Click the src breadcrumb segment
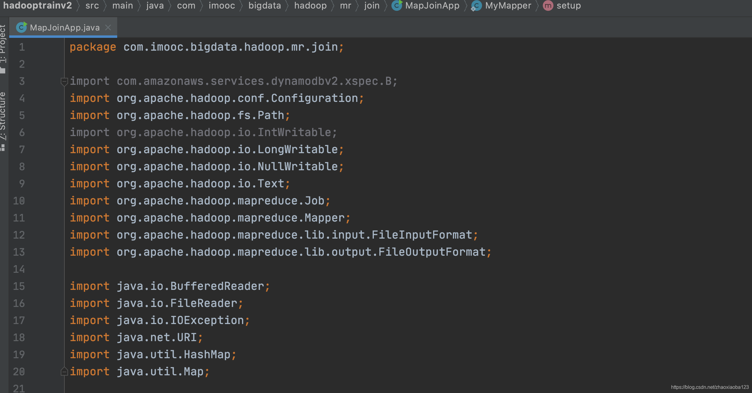Image resolution: width=752 pixels, height=393 pixels. click(x=92, y=5)
